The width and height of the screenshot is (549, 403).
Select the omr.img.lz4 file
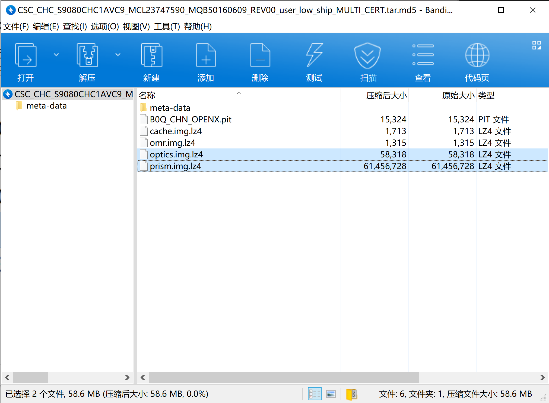342,143
